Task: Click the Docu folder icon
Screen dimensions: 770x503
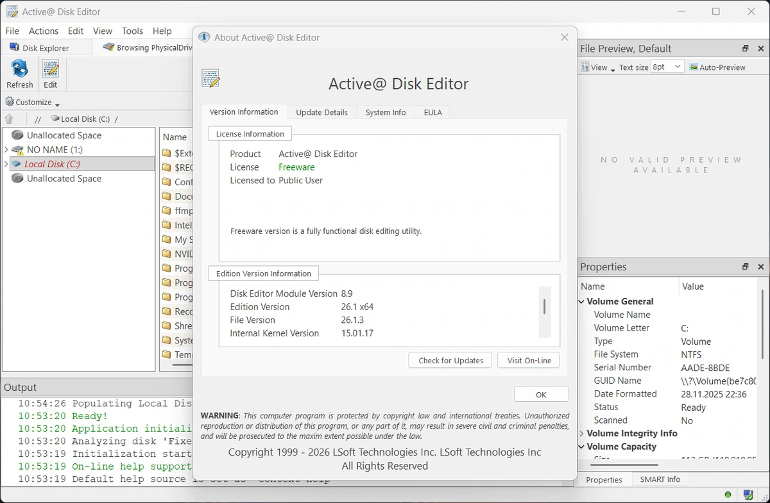Action: (167, 196)
